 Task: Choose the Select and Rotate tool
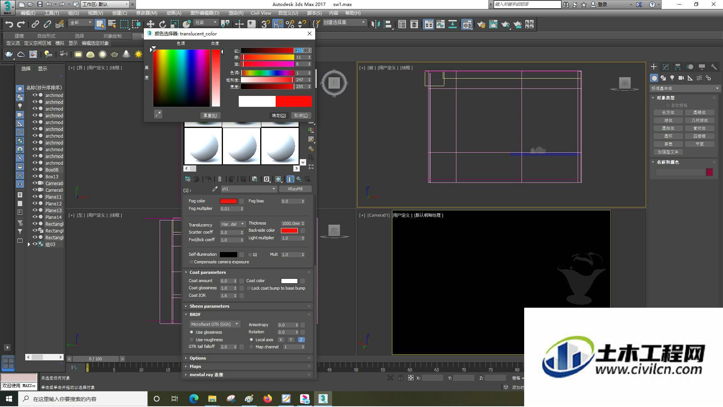[x=162, y=24]
